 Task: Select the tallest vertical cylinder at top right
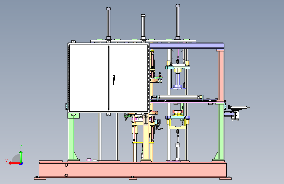tap(178, 22)
